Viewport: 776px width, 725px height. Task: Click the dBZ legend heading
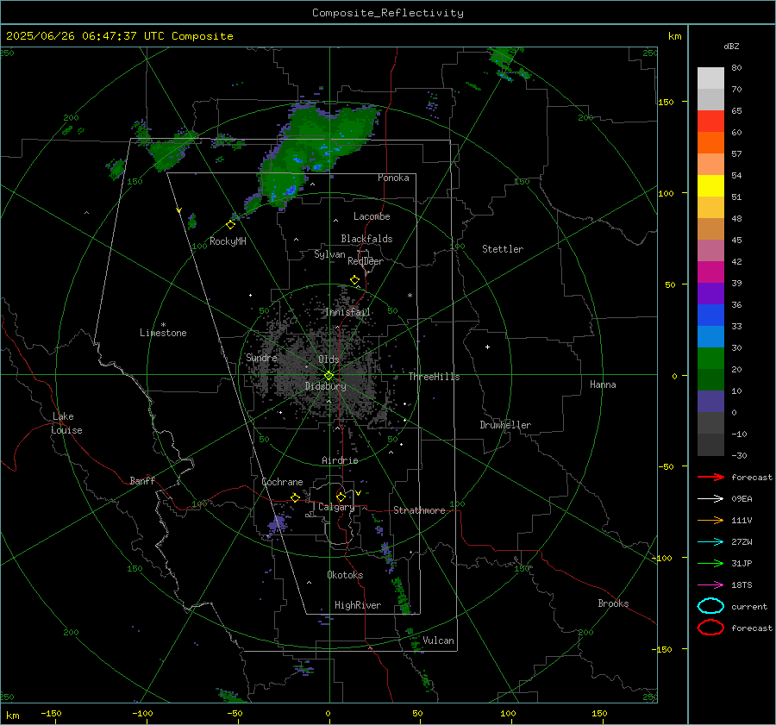pos(731,46)
